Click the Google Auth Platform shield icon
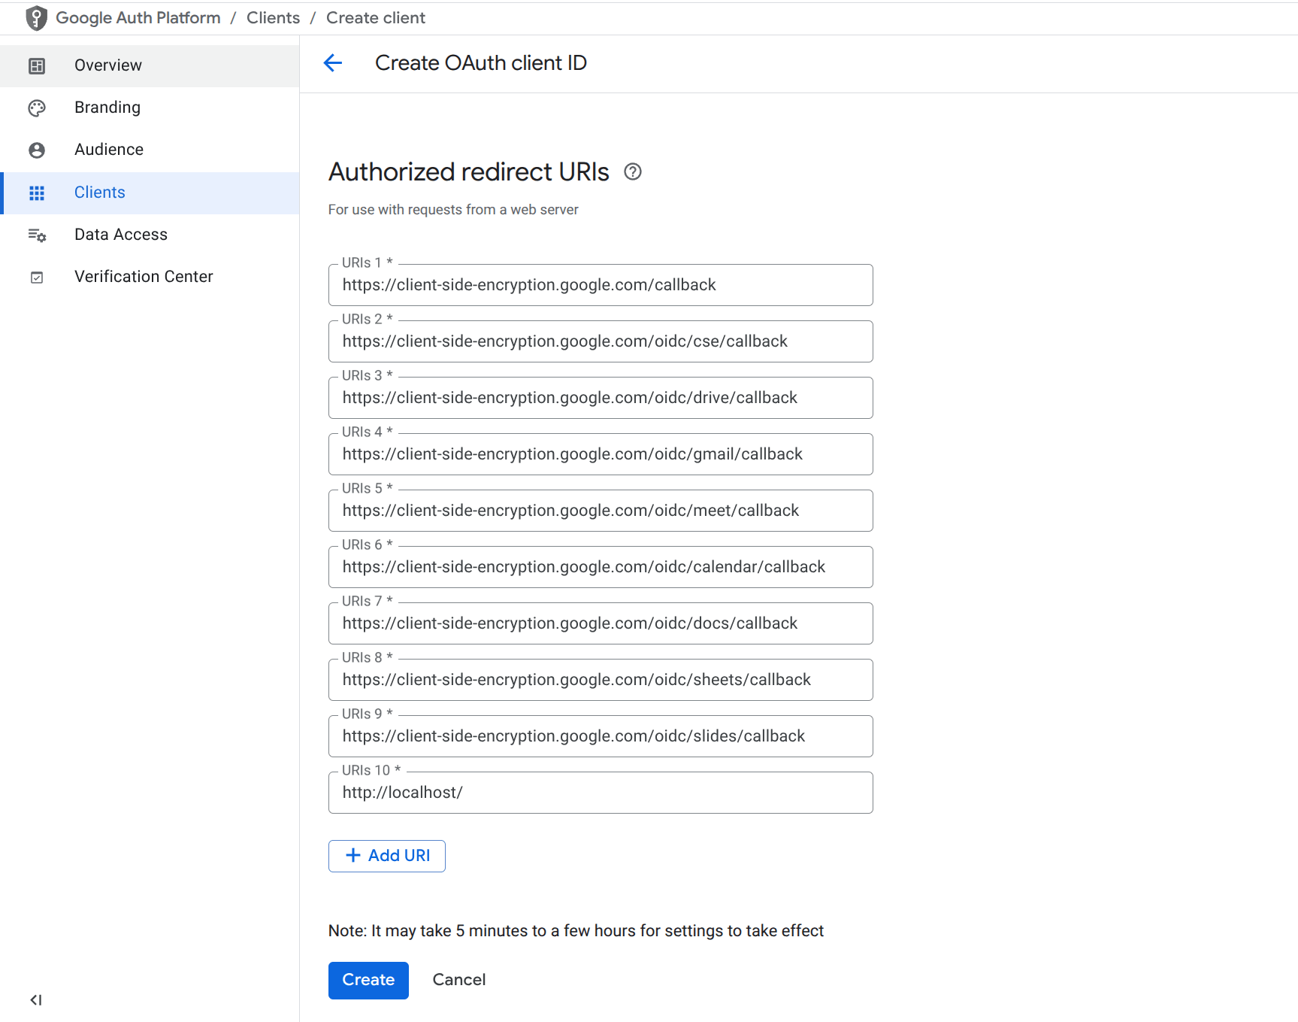The image size is (1298, 1022). pyautogui.click(x=36, y=18)
